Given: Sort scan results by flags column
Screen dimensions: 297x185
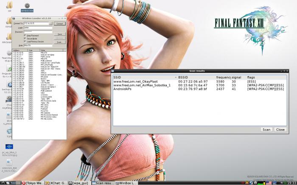Looking at the screenshot, I should [x=266, y=77].
